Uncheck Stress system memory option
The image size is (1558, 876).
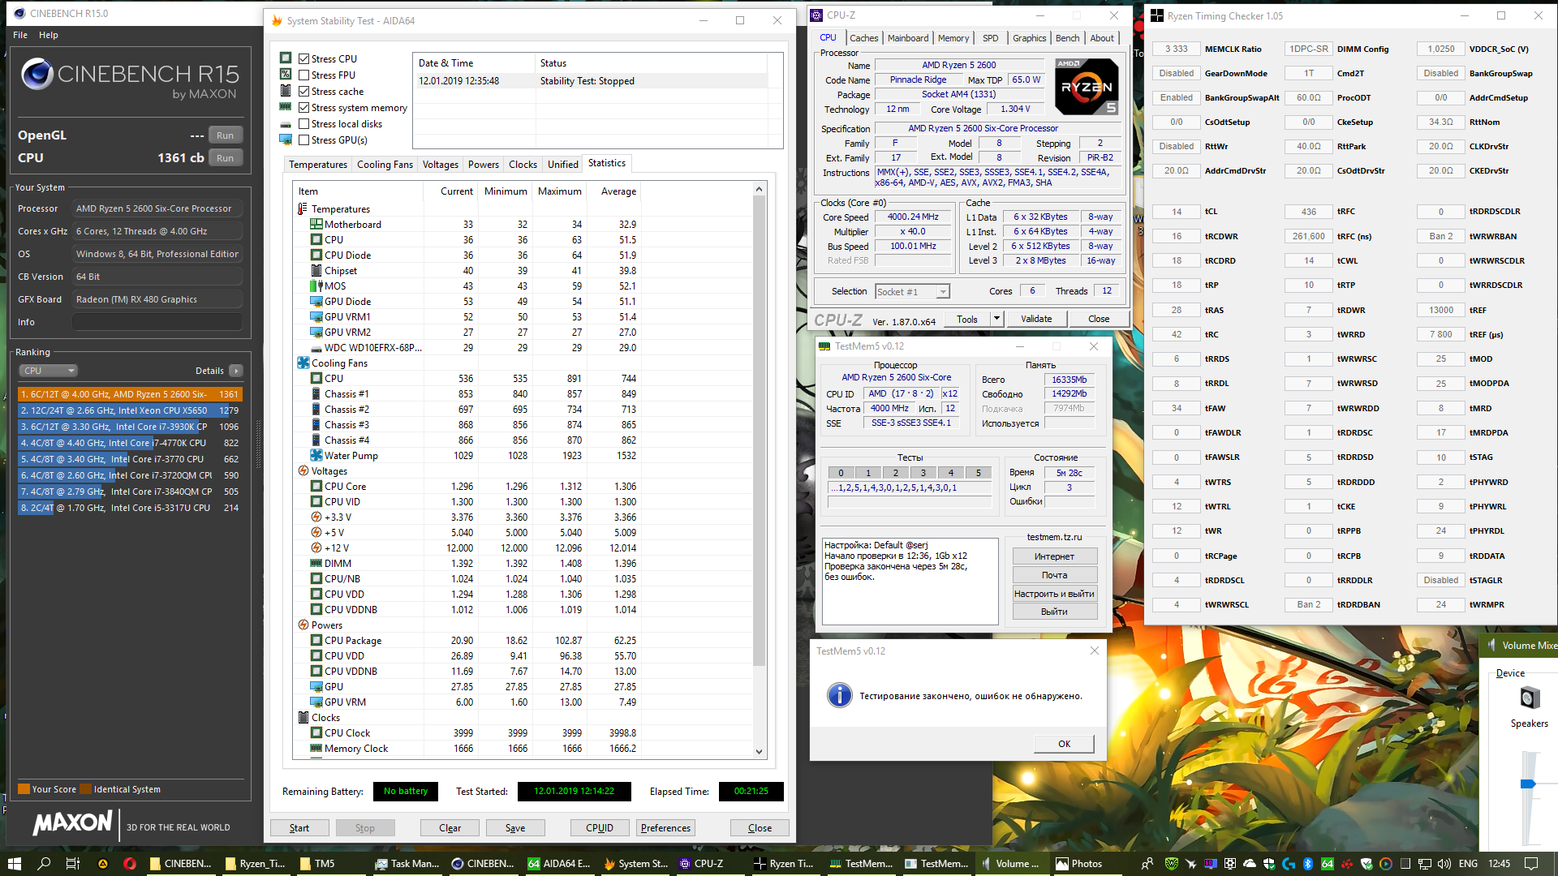(x=303, y=108)
